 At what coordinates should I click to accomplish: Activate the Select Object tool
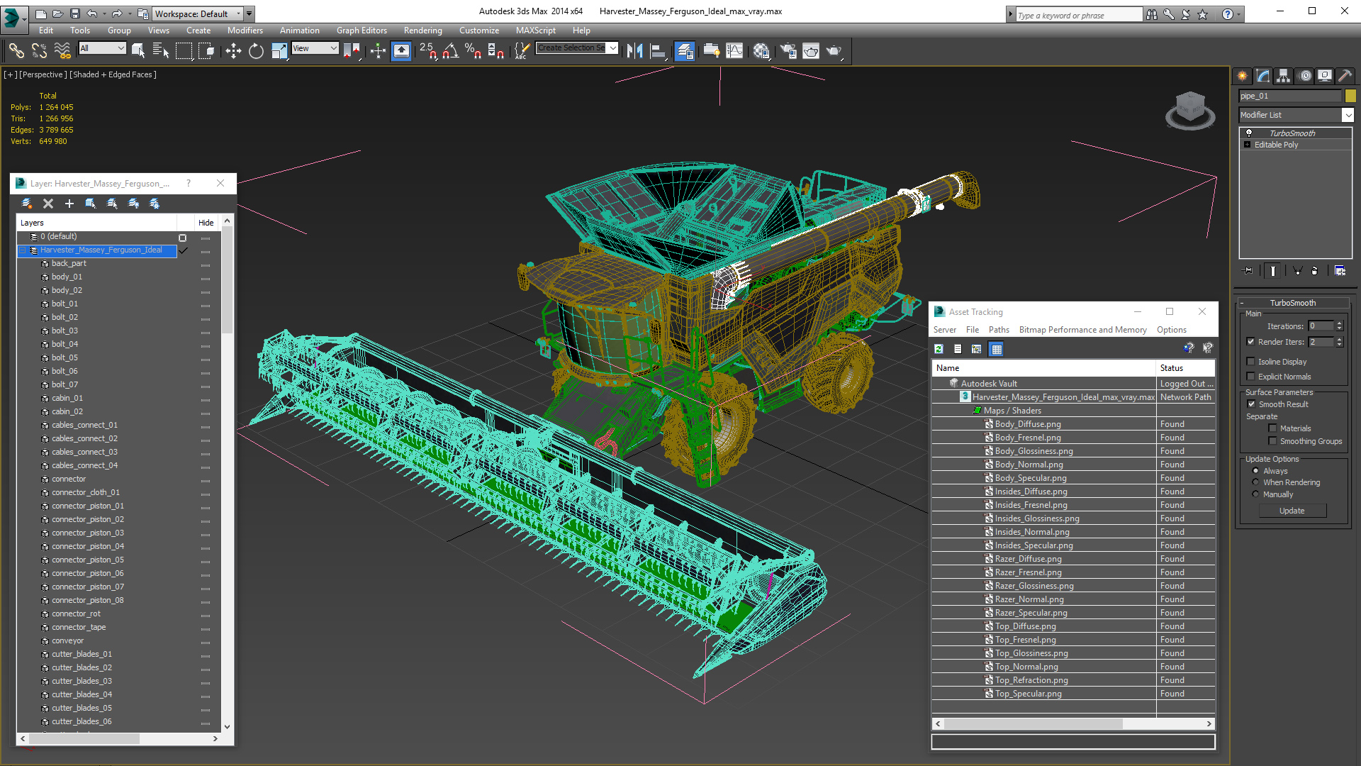point(138,50)
